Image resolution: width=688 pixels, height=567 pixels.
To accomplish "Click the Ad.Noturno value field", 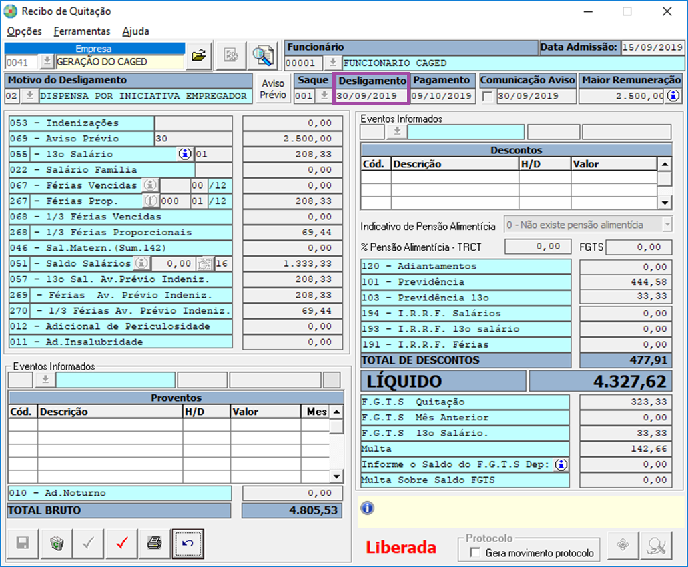I will tap(292, 493).
